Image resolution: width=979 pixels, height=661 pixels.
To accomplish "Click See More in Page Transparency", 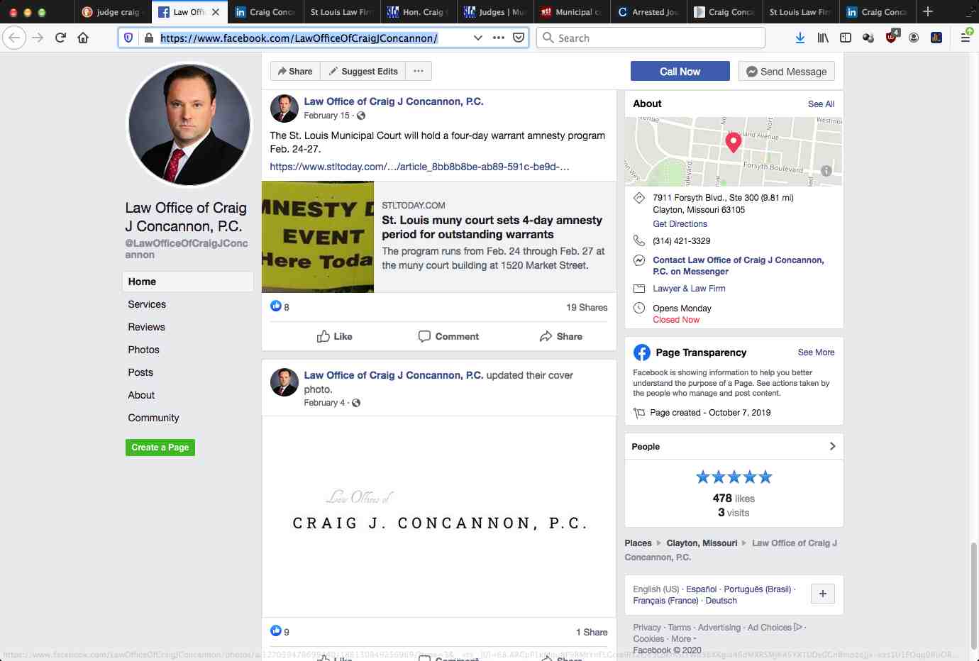I will [816, 352].
